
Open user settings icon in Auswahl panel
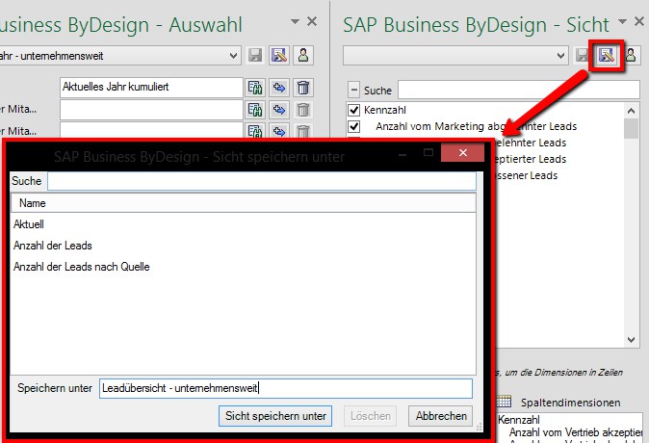302,56
